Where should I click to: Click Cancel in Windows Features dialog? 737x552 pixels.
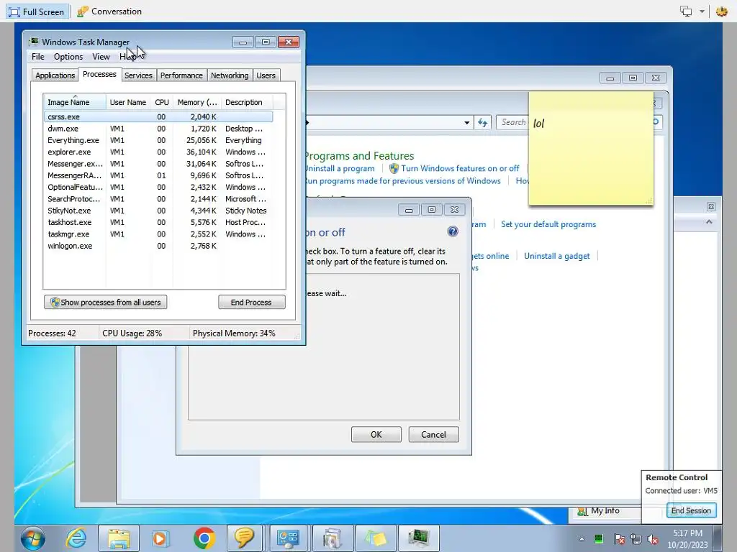pyautogui.click(x=433, y=435)
